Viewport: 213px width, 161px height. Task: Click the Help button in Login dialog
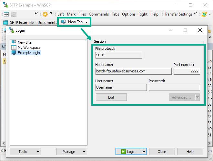point(190,152)
